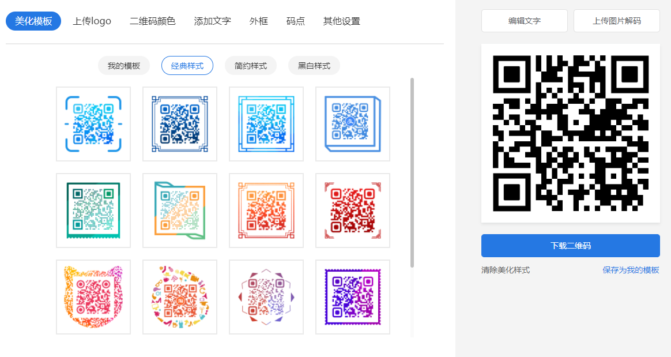671x357 pixels.
Task: Pick the light-blue scan-bracket QR template
Action: 93,124
